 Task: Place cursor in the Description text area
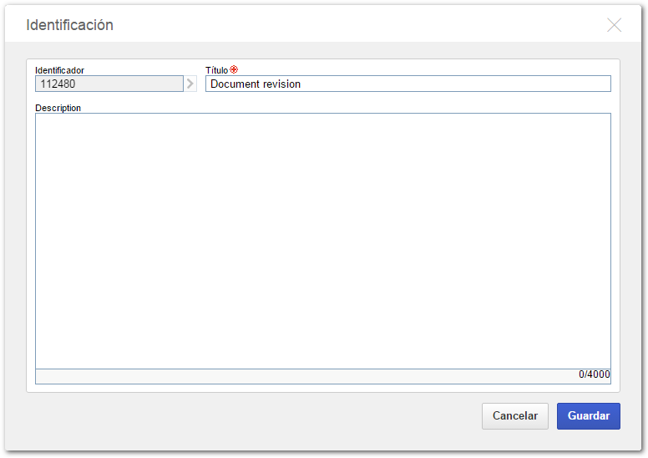click(x=323, y=241)
